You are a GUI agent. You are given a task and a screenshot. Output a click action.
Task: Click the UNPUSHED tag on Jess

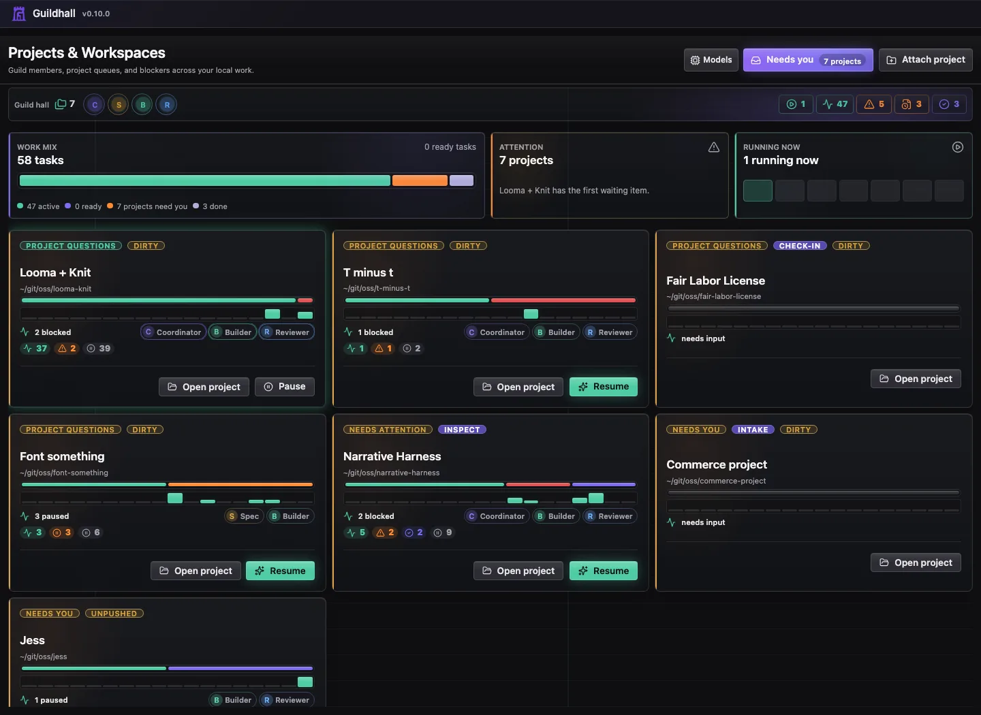tap(114, 614)
